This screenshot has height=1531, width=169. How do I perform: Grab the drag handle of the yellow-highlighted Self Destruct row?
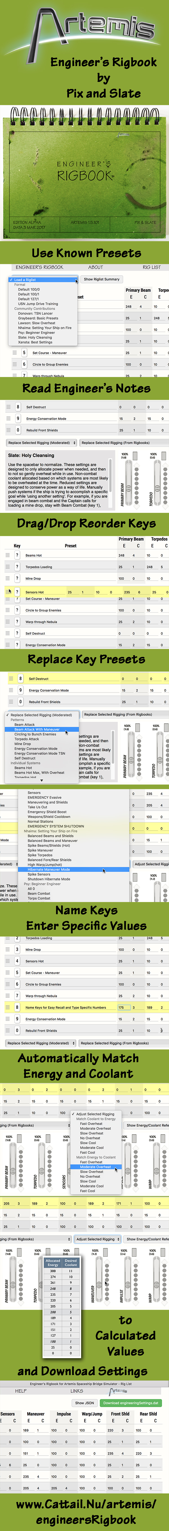pos(11,678)
